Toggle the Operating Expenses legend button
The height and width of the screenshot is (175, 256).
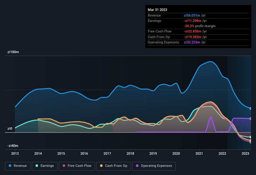(154, 166)
